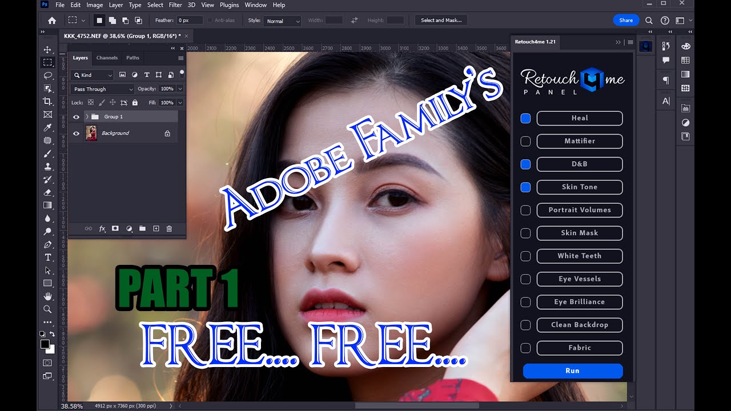Viewport: 731px width, 411px height.
Task: Uncheck the Heal checkbox
Action: 525,118
